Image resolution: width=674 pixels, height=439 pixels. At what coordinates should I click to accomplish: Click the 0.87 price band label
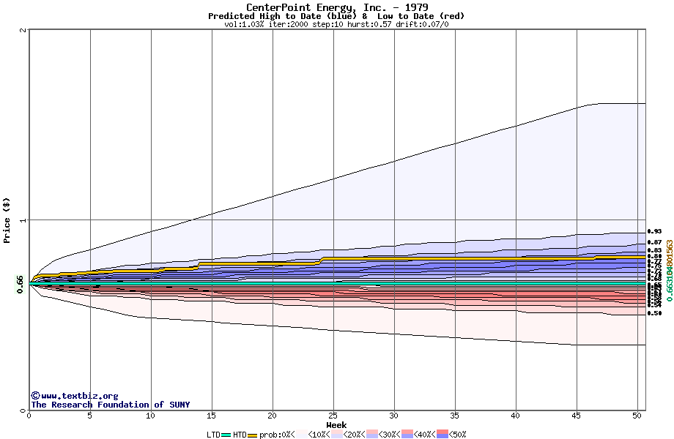[x=654, y=242]
